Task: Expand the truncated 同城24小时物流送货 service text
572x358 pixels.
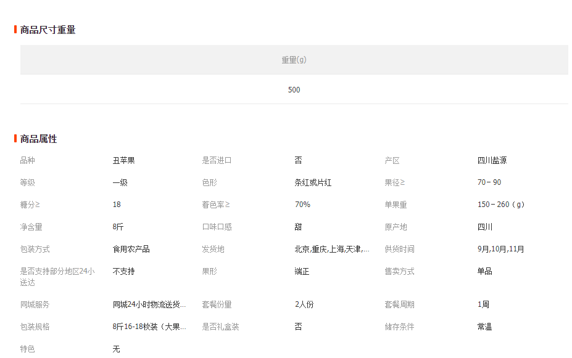Action: point(149,304)
